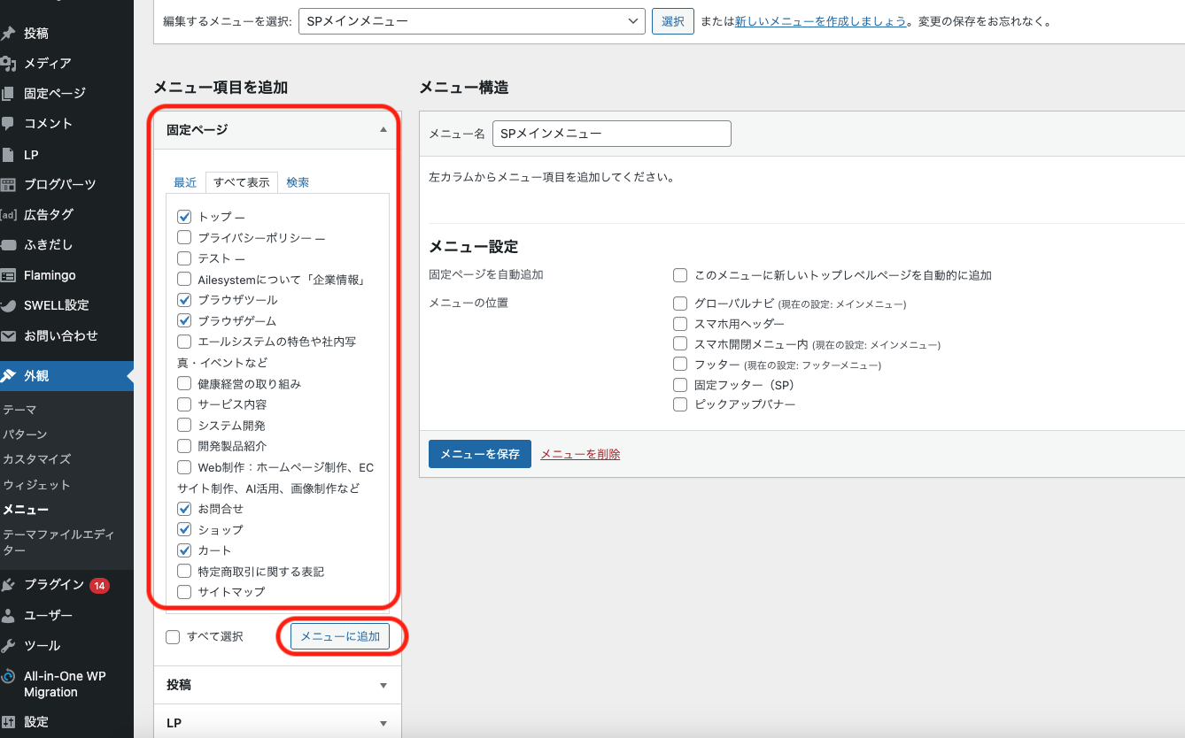The image size is (1185, 738).
Task: Check the ピックアップバナー location checkbox
Action: (x=680, y=404)
